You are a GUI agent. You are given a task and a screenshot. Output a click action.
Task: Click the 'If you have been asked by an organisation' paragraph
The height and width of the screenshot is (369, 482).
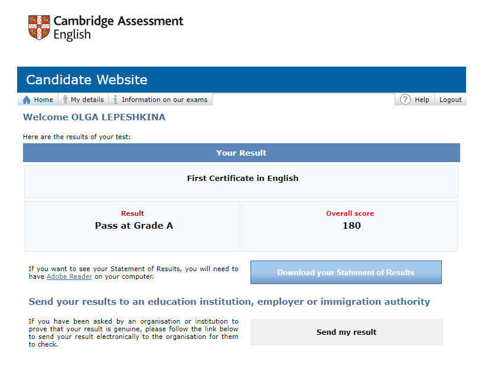pos(133,333)
